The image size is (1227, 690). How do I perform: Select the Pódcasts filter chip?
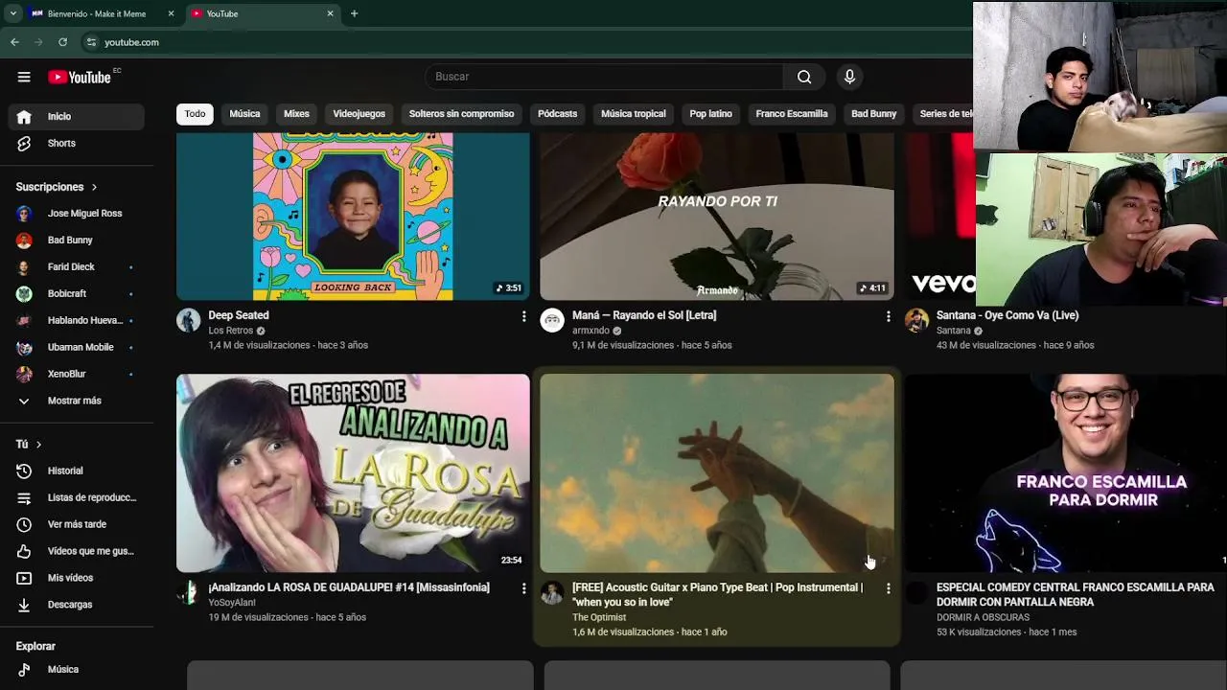(557, 114)
